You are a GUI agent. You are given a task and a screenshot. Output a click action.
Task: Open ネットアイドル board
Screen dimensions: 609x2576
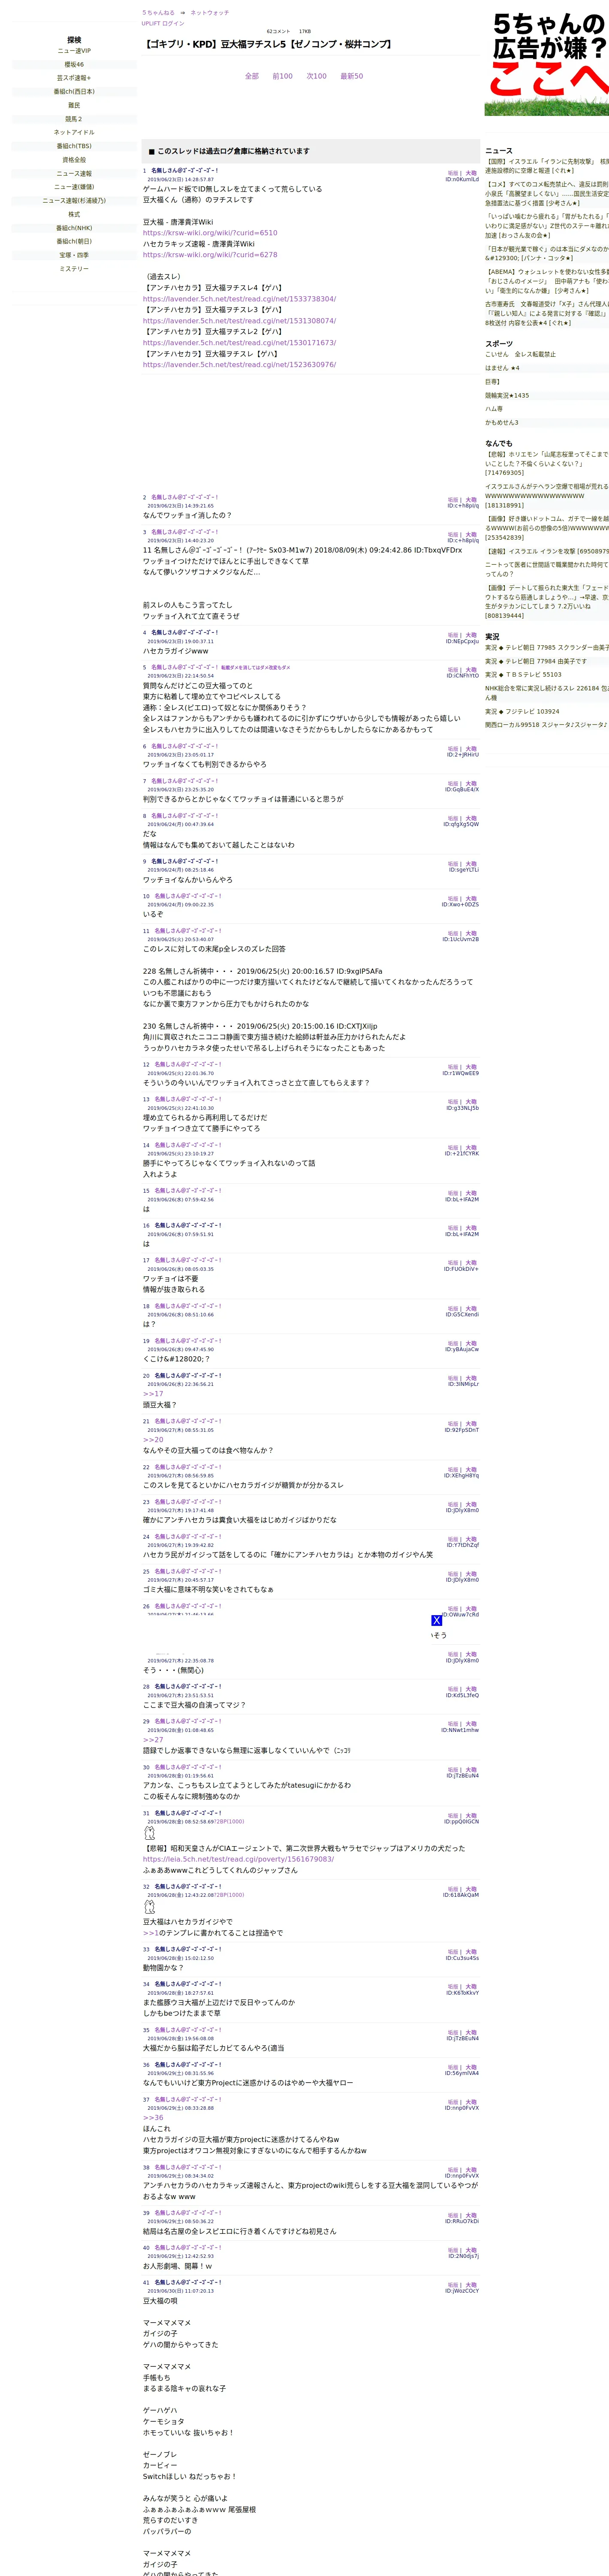[74, 132]
